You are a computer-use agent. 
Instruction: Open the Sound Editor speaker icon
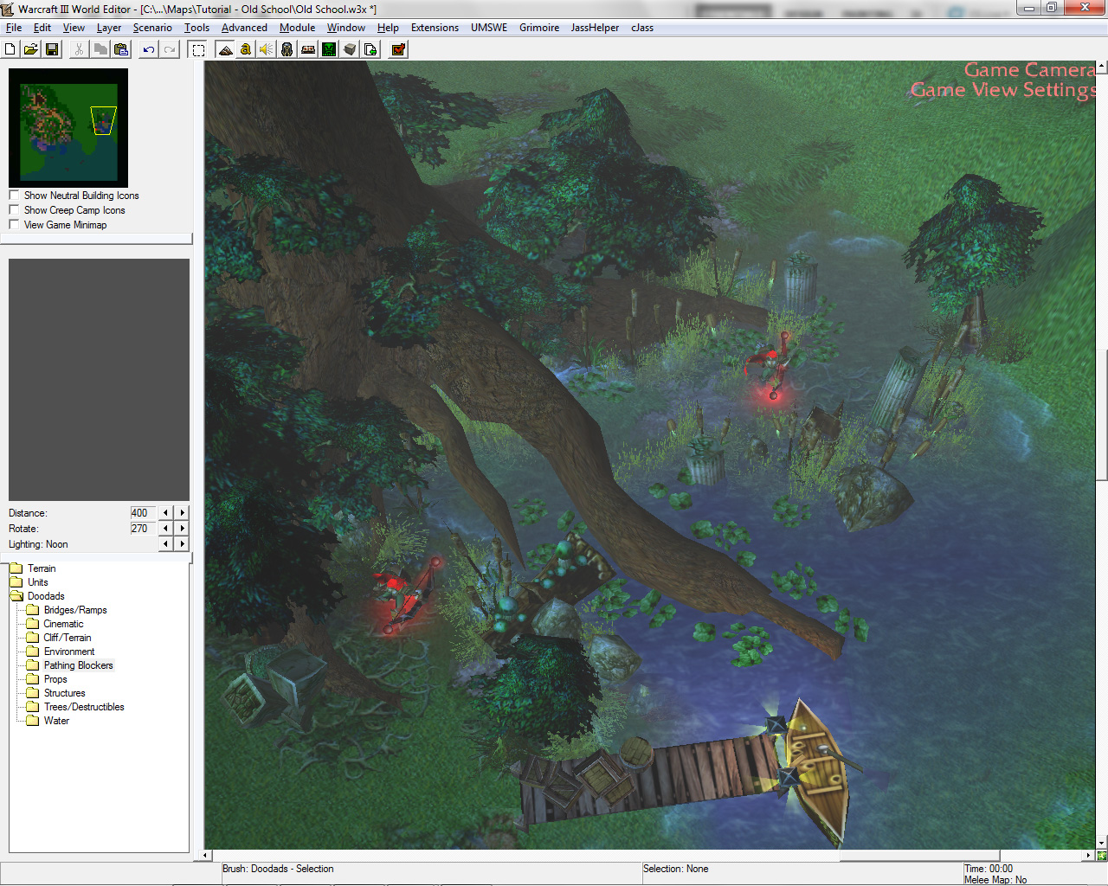(x=267, y=49)
